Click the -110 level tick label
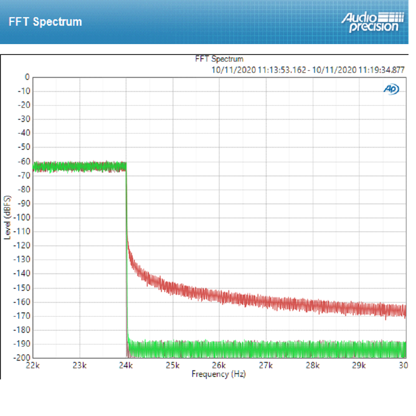 (x=22, y=232)
